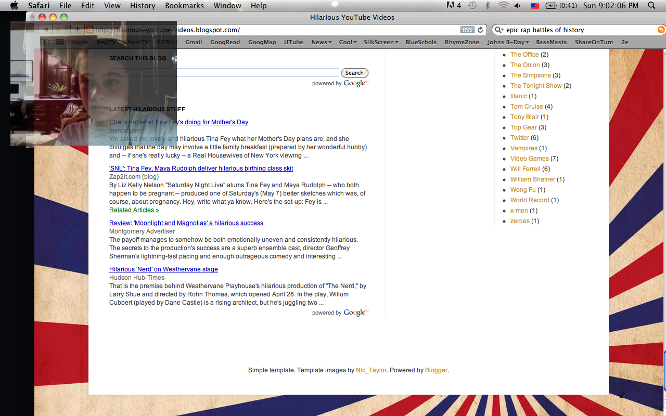Open The Tonight Show label link
Image resolution: width=666 pixels, height=416 pixels.
coord(536,86)
